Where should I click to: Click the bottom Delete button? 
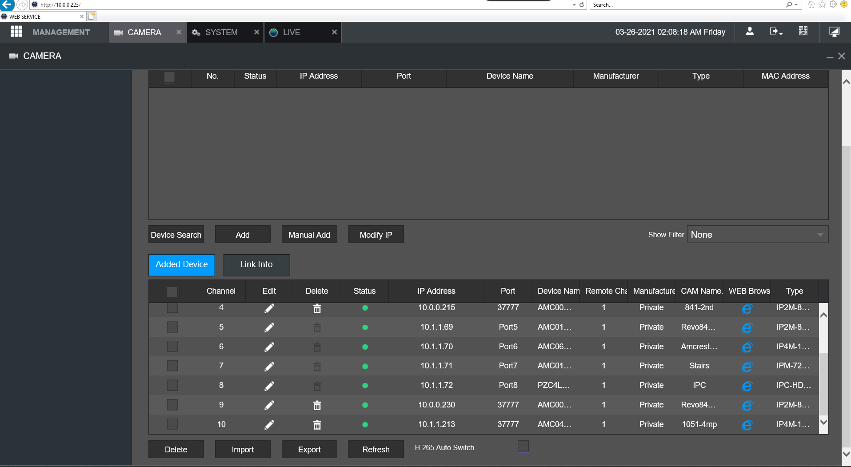click(176, 449)
